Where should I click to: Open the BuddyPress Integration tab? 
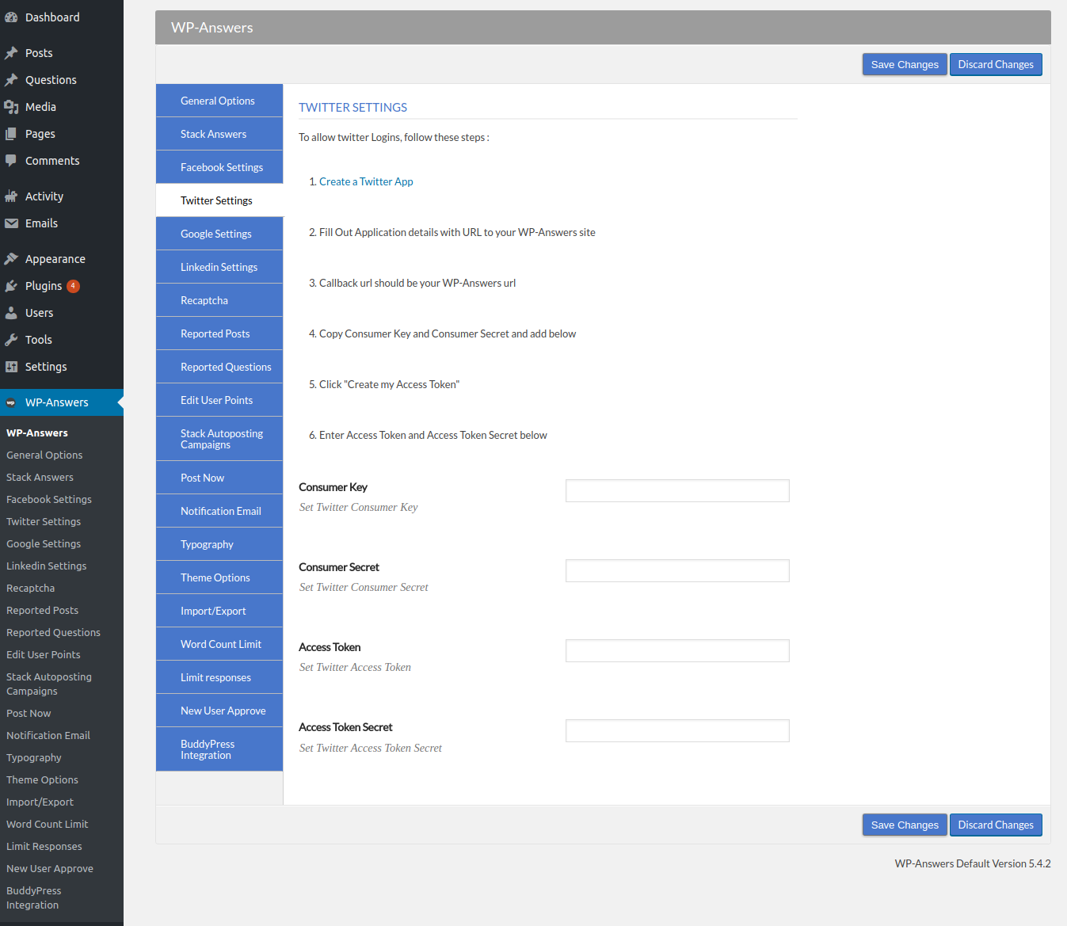[x=219, y=749]
